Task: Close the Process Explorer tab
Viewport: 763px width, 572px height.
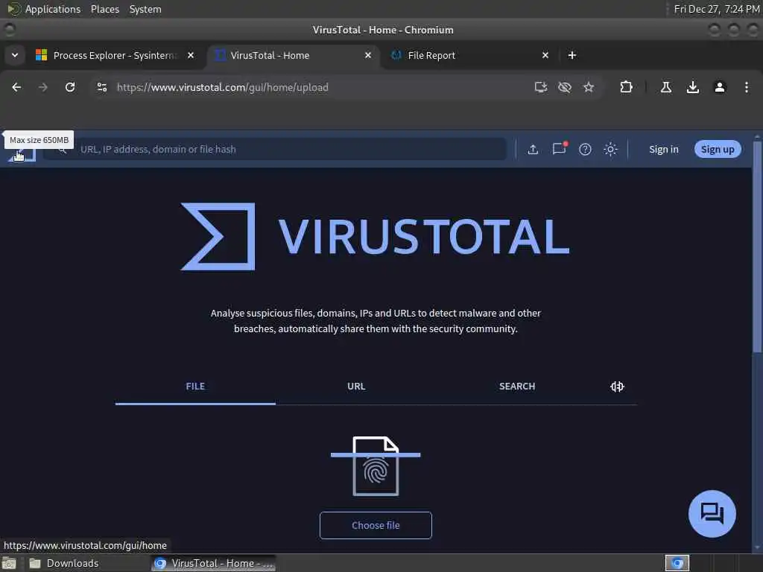Action: click(191, 55)
